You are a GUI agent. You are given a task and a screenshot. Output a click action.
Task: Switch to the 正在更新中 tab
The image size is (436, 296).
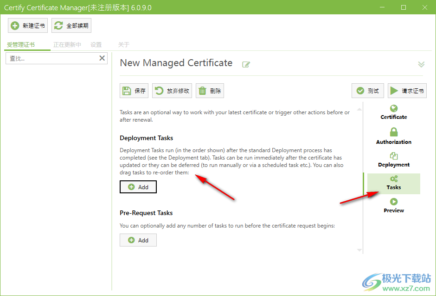point(67,44)
